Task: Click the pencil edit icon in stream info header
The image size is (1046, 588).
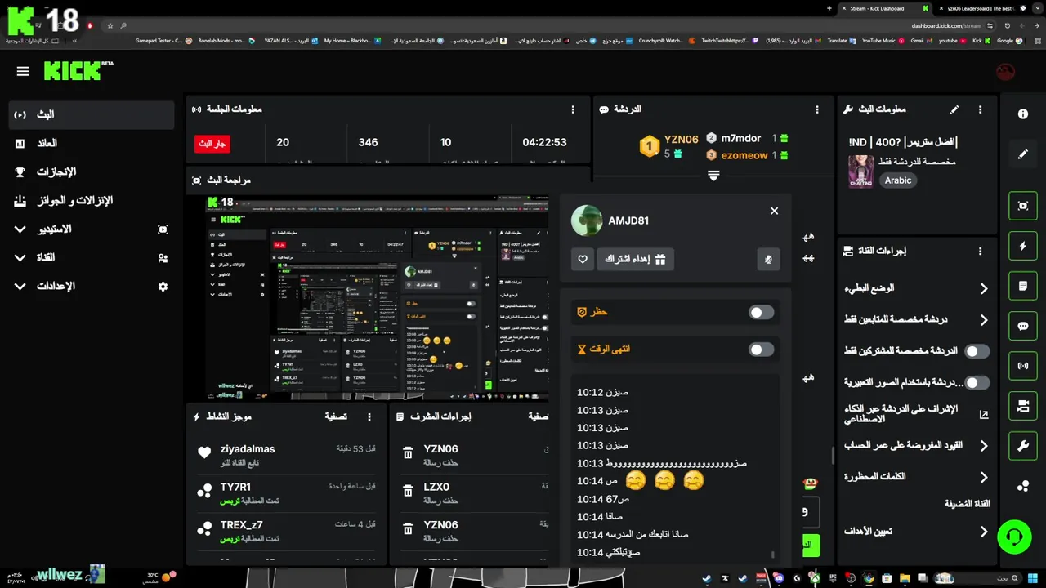Action: point(954,109)
